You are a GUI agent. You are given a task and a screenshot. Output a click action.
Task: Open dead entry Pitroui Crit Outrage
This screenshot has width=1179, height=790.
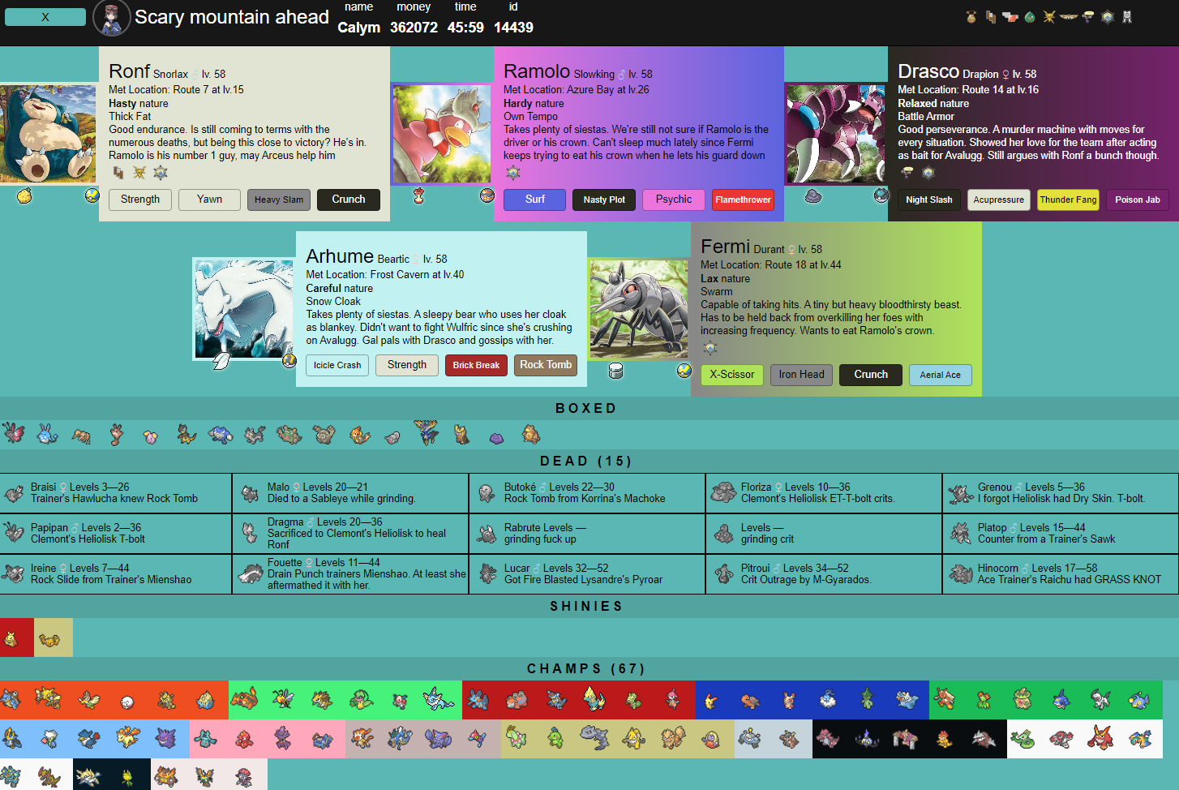coord(824,574)
